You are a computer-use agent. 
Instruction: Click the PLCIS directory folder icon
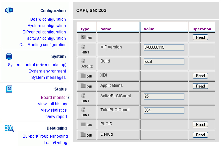83,124
